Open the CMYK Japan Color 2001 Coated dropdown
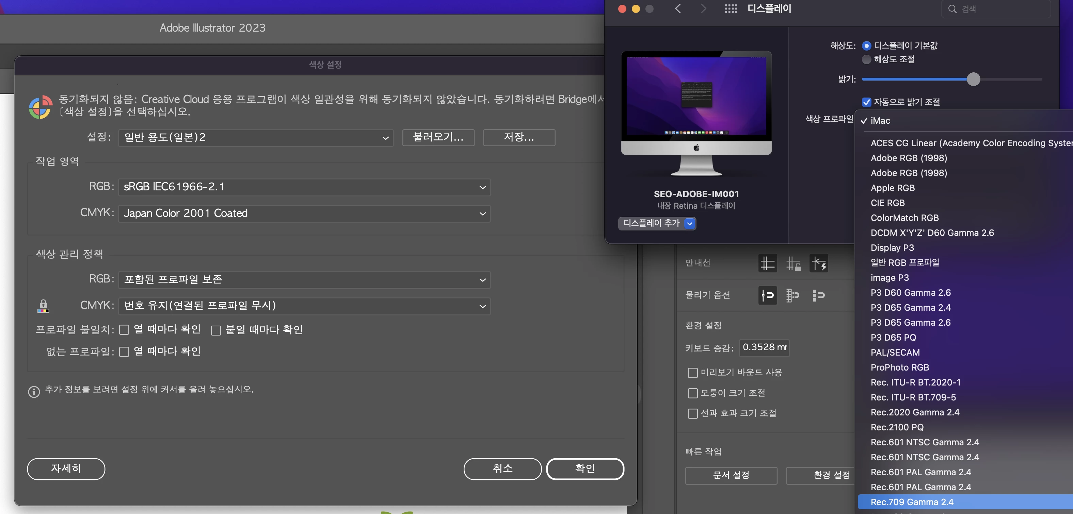This screenshot has width=1073, height=514. pos(304,213)
